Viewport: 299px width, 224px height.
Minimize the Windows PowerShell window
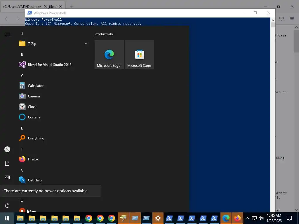[x=242, y=13]
